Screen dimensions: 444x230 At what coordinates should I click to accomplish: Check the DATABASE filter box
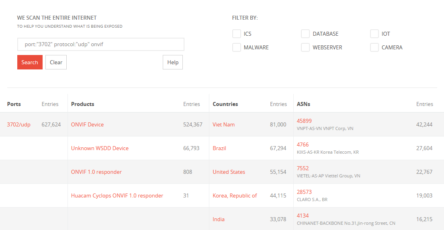(305, 34)
